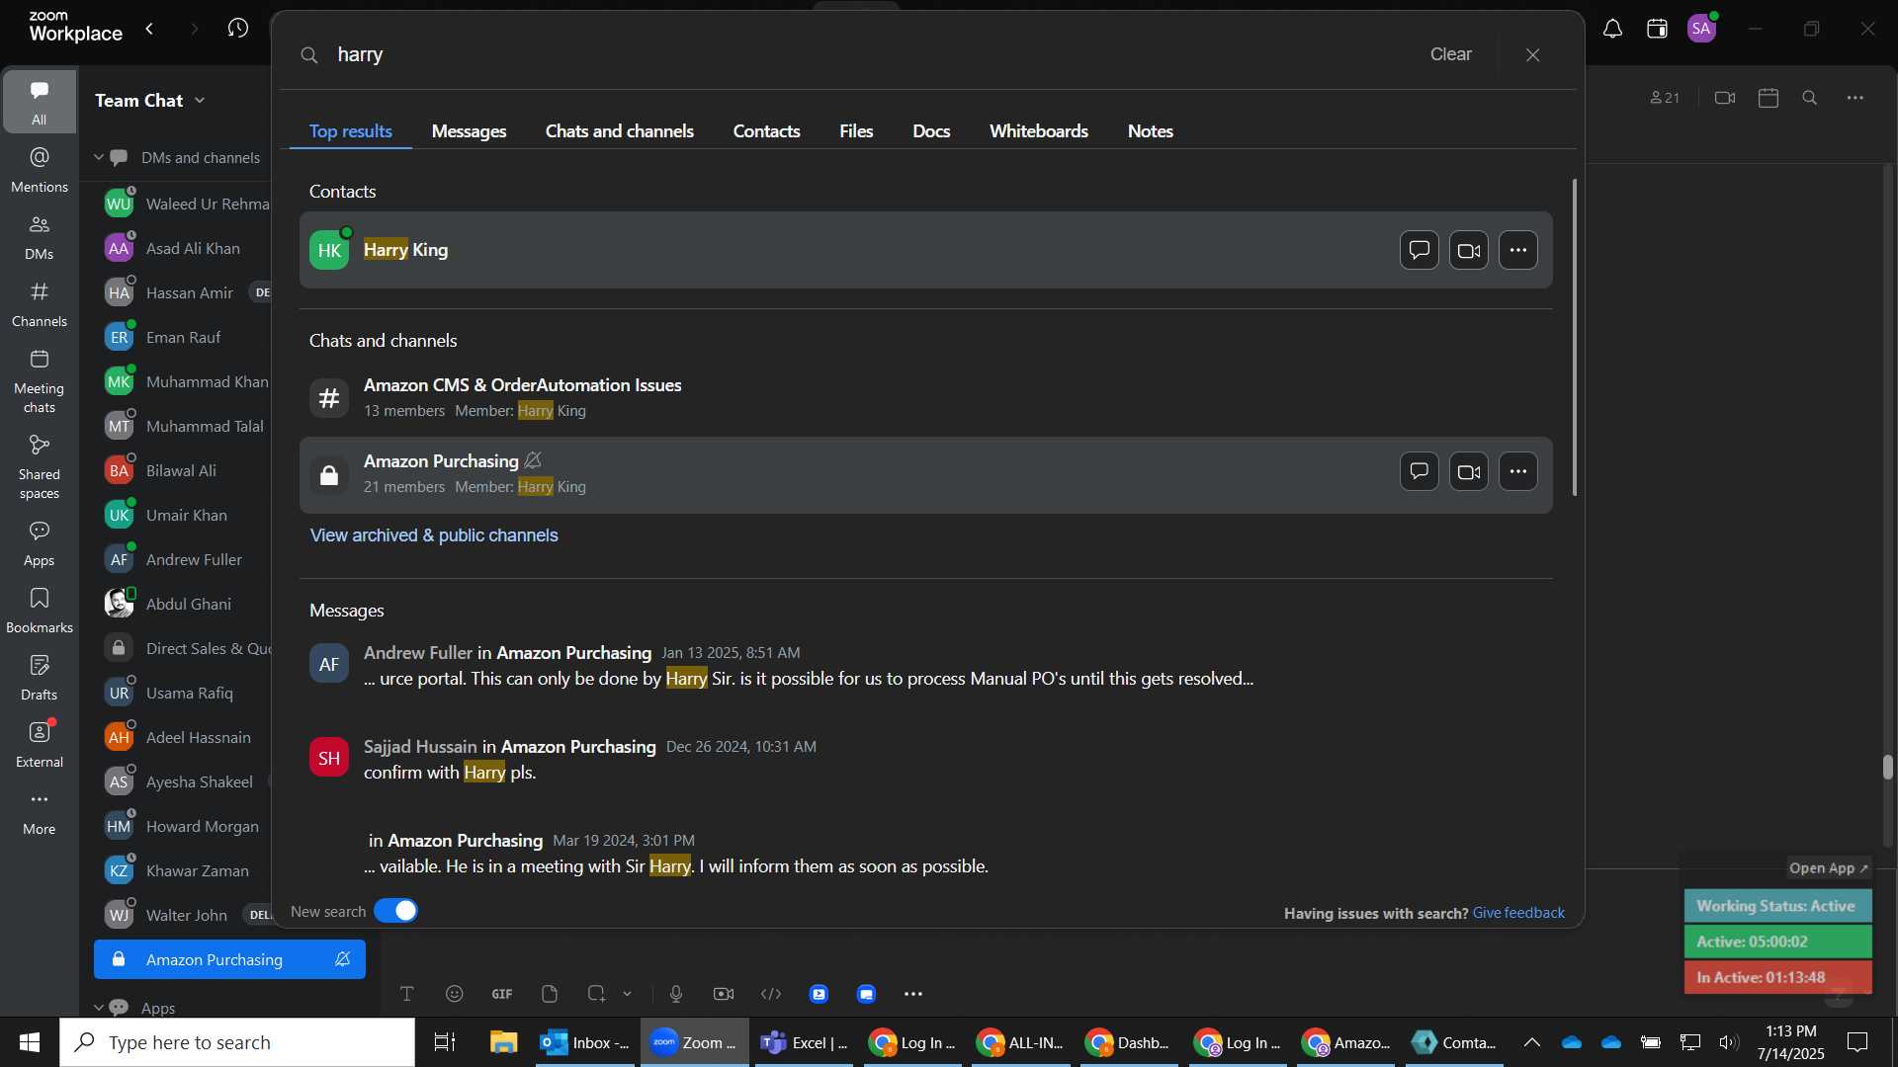Viewport: 1898px width, 1067px height.
Task: Open Apps in the left sidebar
Action: coord(40,543)
